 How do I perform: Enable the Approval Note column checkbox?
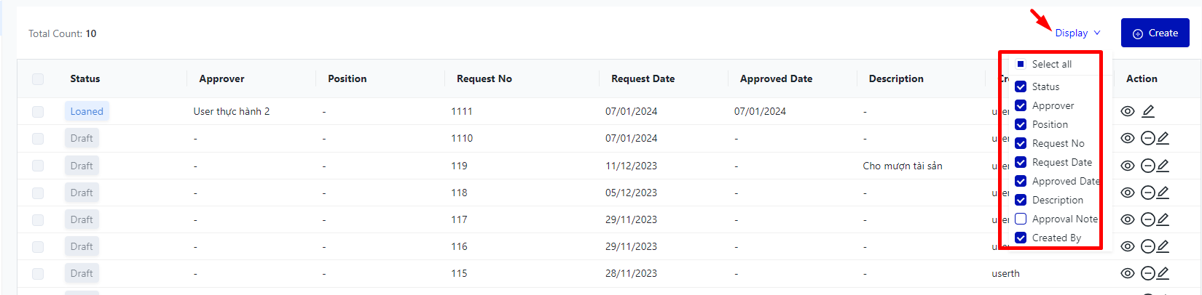pos(1021,219)
